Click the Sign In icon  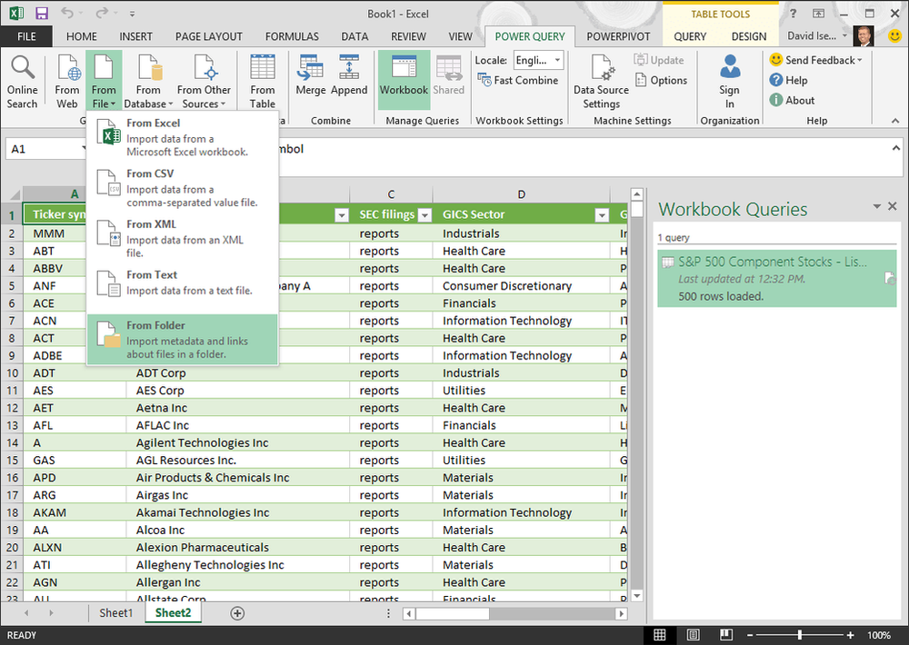[729, 79]
